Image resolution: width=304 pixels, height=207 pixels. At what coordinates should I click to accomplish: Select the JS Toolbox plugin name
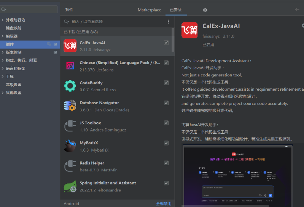[90, 123]
